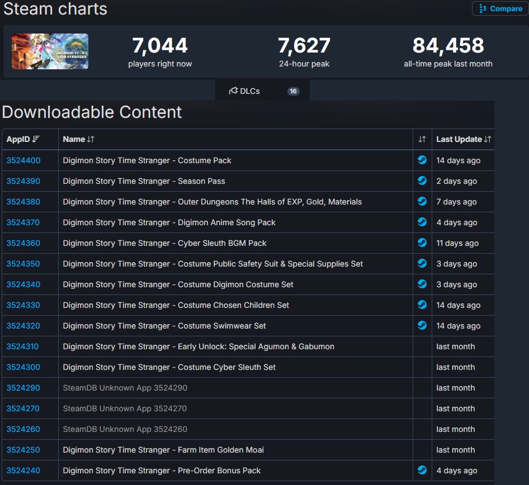Select Season Pass DLC name
Viewport: 529px width, 485px height.
(144, 181)
